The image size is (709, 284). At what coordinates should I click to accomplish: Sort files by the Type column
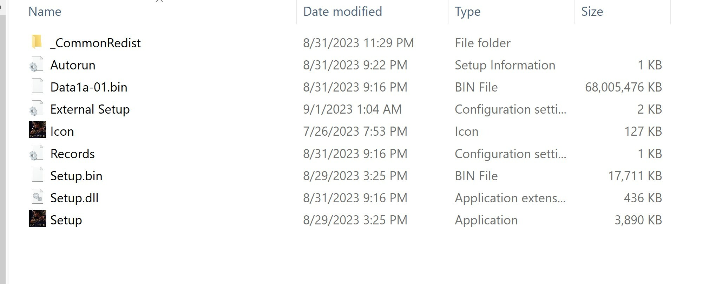tap(467, 12)
